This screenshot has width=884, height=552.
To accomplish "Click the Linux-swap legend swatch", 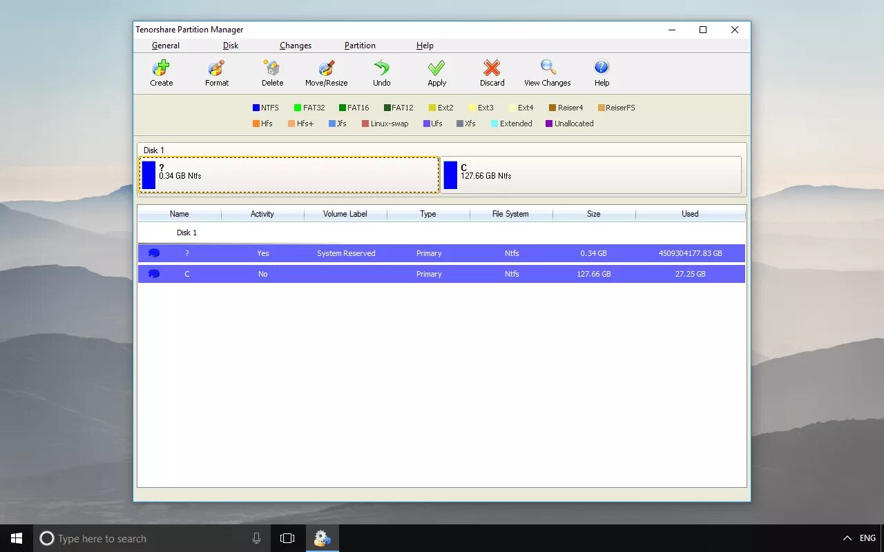I will click(x=365, y=124).
